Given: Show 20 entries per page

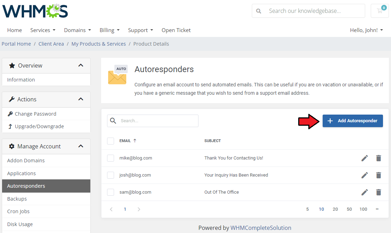Looking at the screenshot, I should (335, 209).
